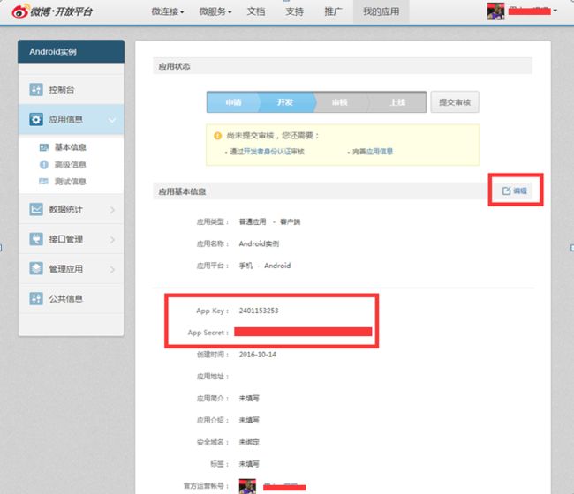The image size is (574, 494).
Task: Click the 基本信息 sub-item icon
Action: point(44,147)
